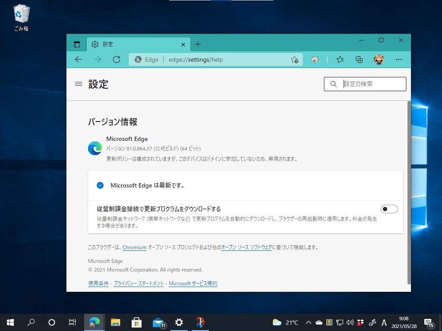This screenshot has height=331, width=442.
Task: Add this page to favorites
Action: [294, 59]
